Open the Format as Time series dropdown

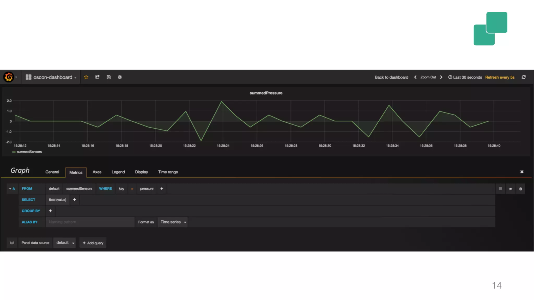pos(173,222)
